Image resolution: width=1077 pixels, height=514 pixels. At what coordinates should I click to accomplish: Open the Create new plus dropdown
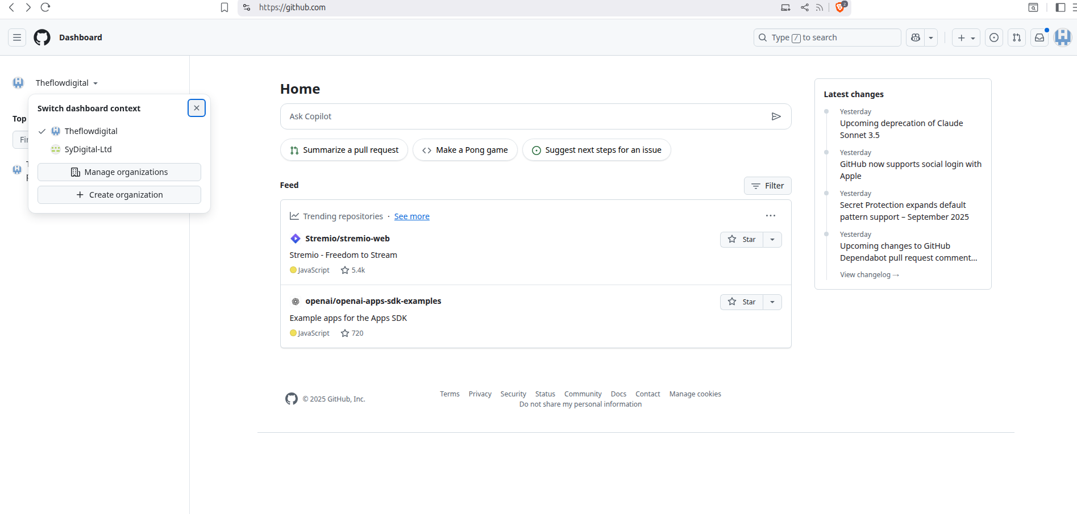coord(966,37)
